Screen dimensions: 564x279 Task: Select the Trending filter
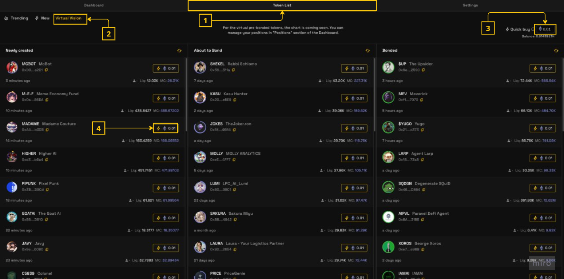click(16, 18)
